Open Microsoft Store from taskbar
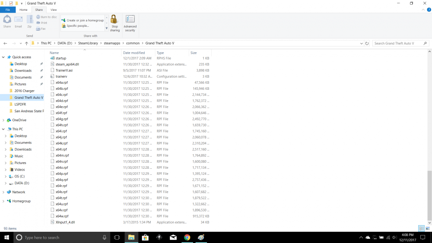This screenshot has width=432, height=243. pos(145,237)
